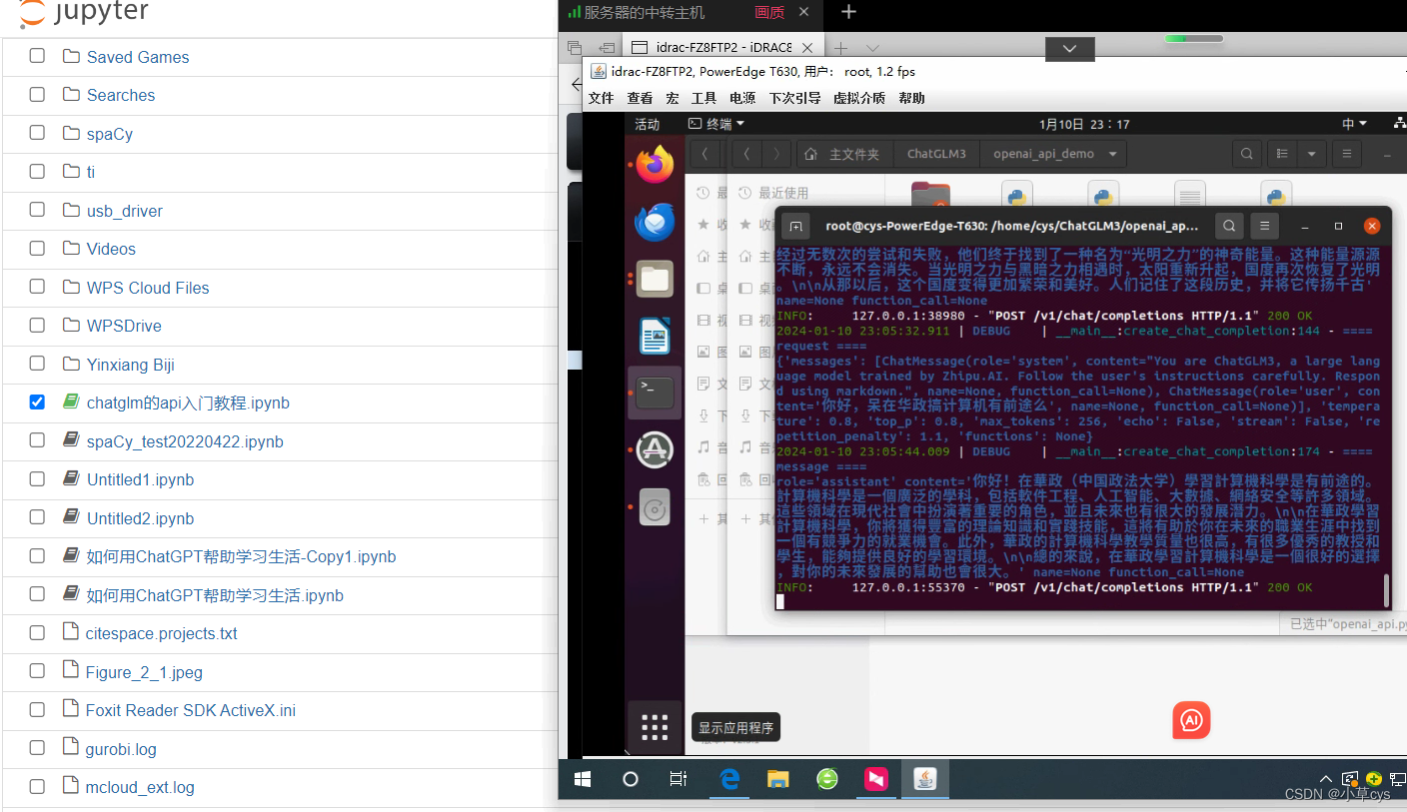Click the terminal window vertical scrollbar
This screenshot has width=1407, height=812.
tap(1386, 589)
